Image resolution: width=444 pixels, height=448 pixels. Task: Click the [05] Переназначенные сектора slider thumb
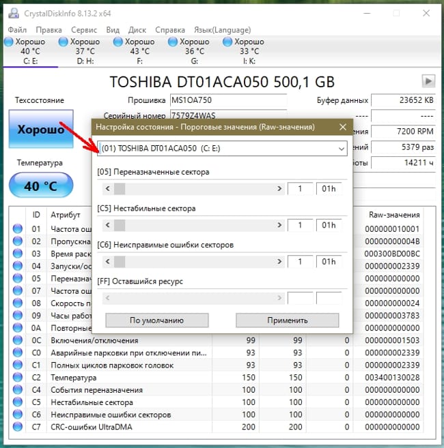pos(120,189)
